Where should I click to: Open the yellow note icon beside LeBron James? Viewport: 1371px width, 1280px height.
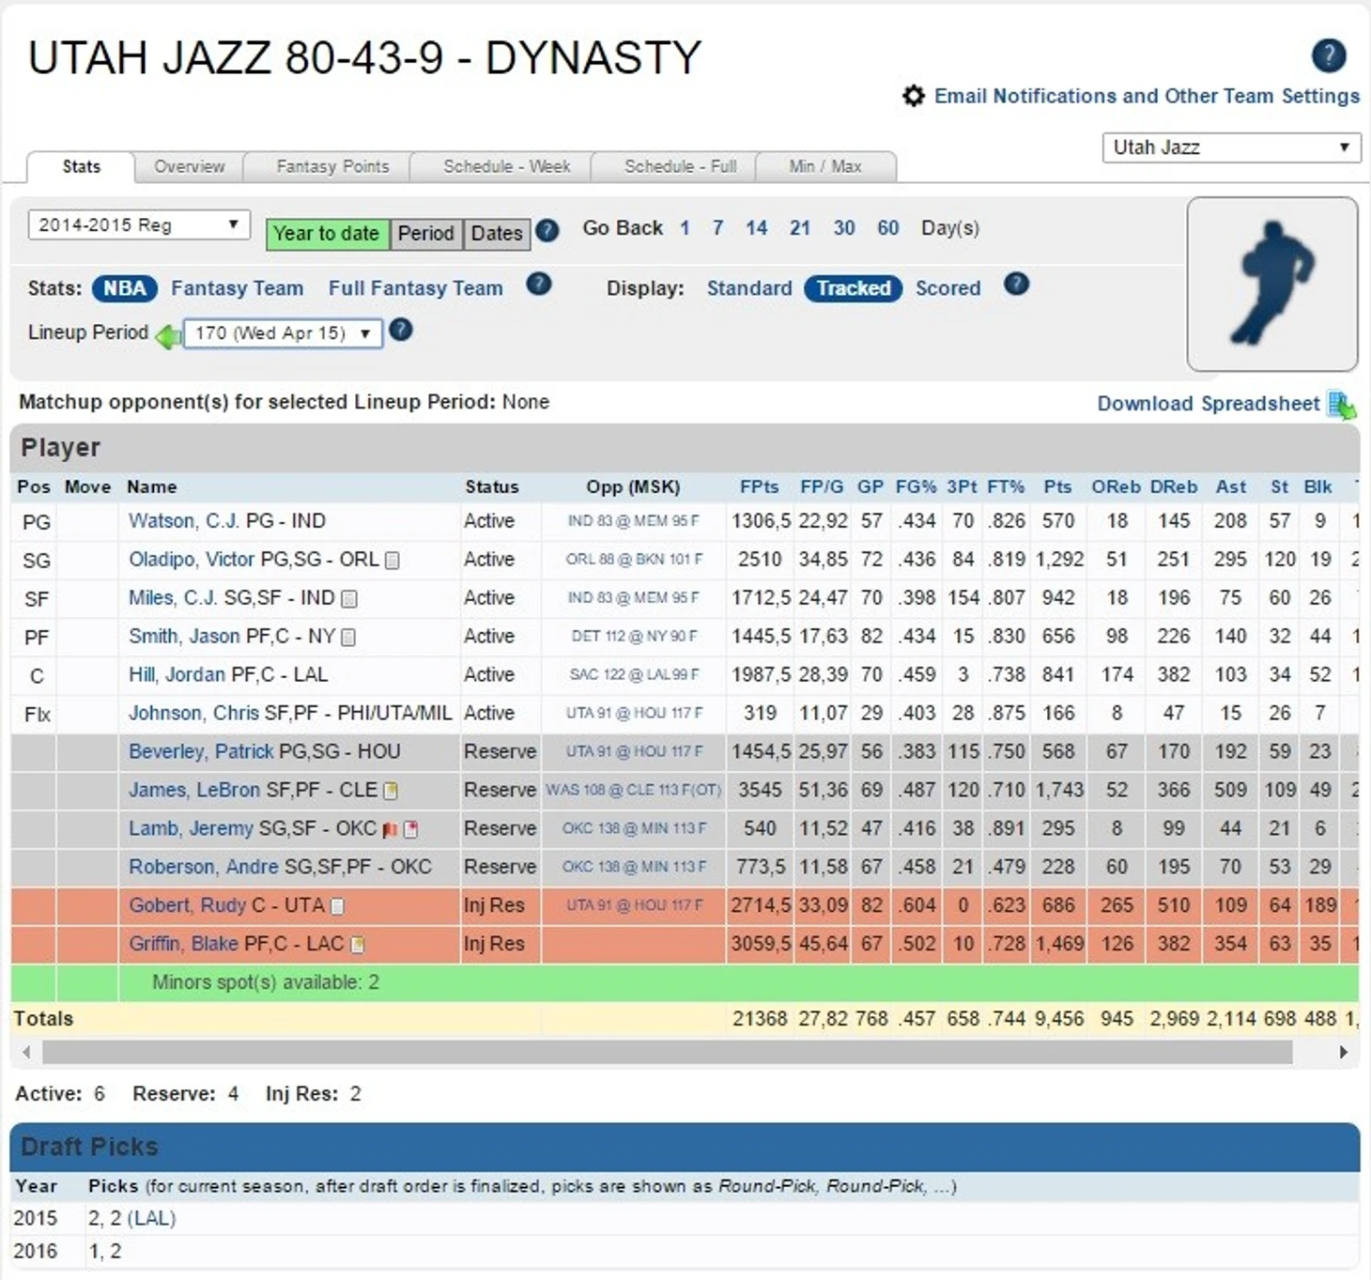tap(392, 791)
